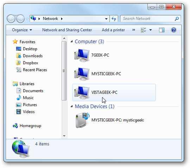Click the Videos film icon
The height and width of the screenshot is (168, 190).
[19, 112]
